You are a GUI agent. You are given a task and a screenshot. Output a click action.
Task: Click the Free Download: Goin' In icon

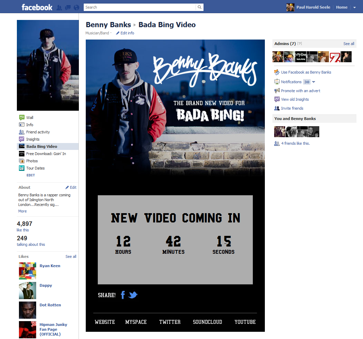tap(22, 154)
